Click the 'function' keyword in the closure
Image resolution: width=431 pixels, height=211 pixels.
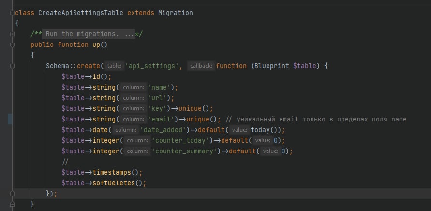pos(231,66)
